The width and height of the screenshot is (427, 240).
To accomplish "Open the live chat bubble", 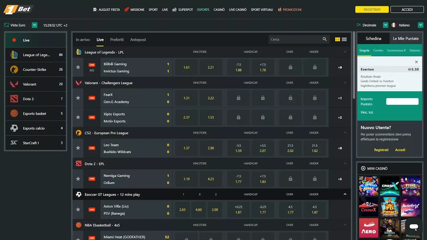I will coord(413,227).
